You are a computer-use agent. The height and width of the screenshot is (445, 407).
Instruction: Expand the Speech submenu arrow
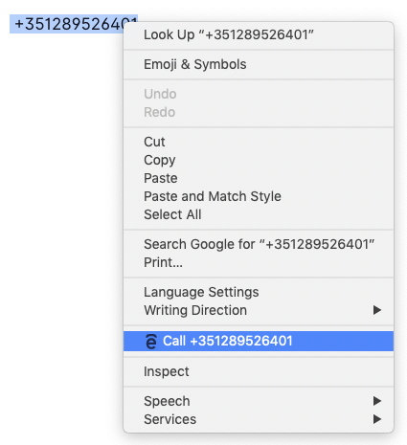[x=377, y=401]
